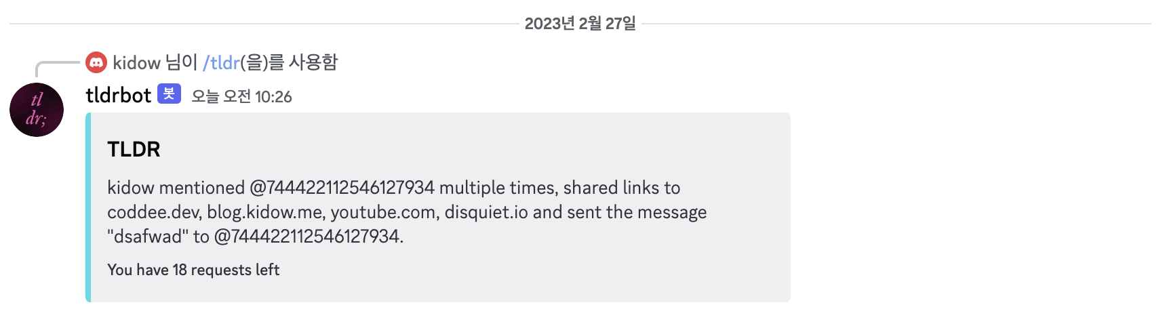Screen dimensions: 1165x328
Task: Click the "dsafwad" quoted message text
Action: [x=148, y=237]
